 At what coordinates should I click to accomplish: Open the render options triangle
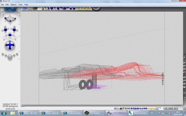point(19,59)
